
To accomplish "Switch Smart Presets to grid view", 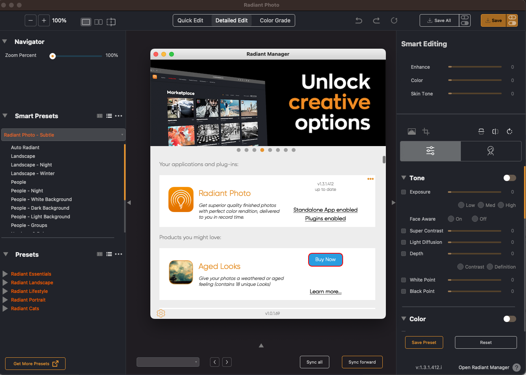I will (100, 116).
